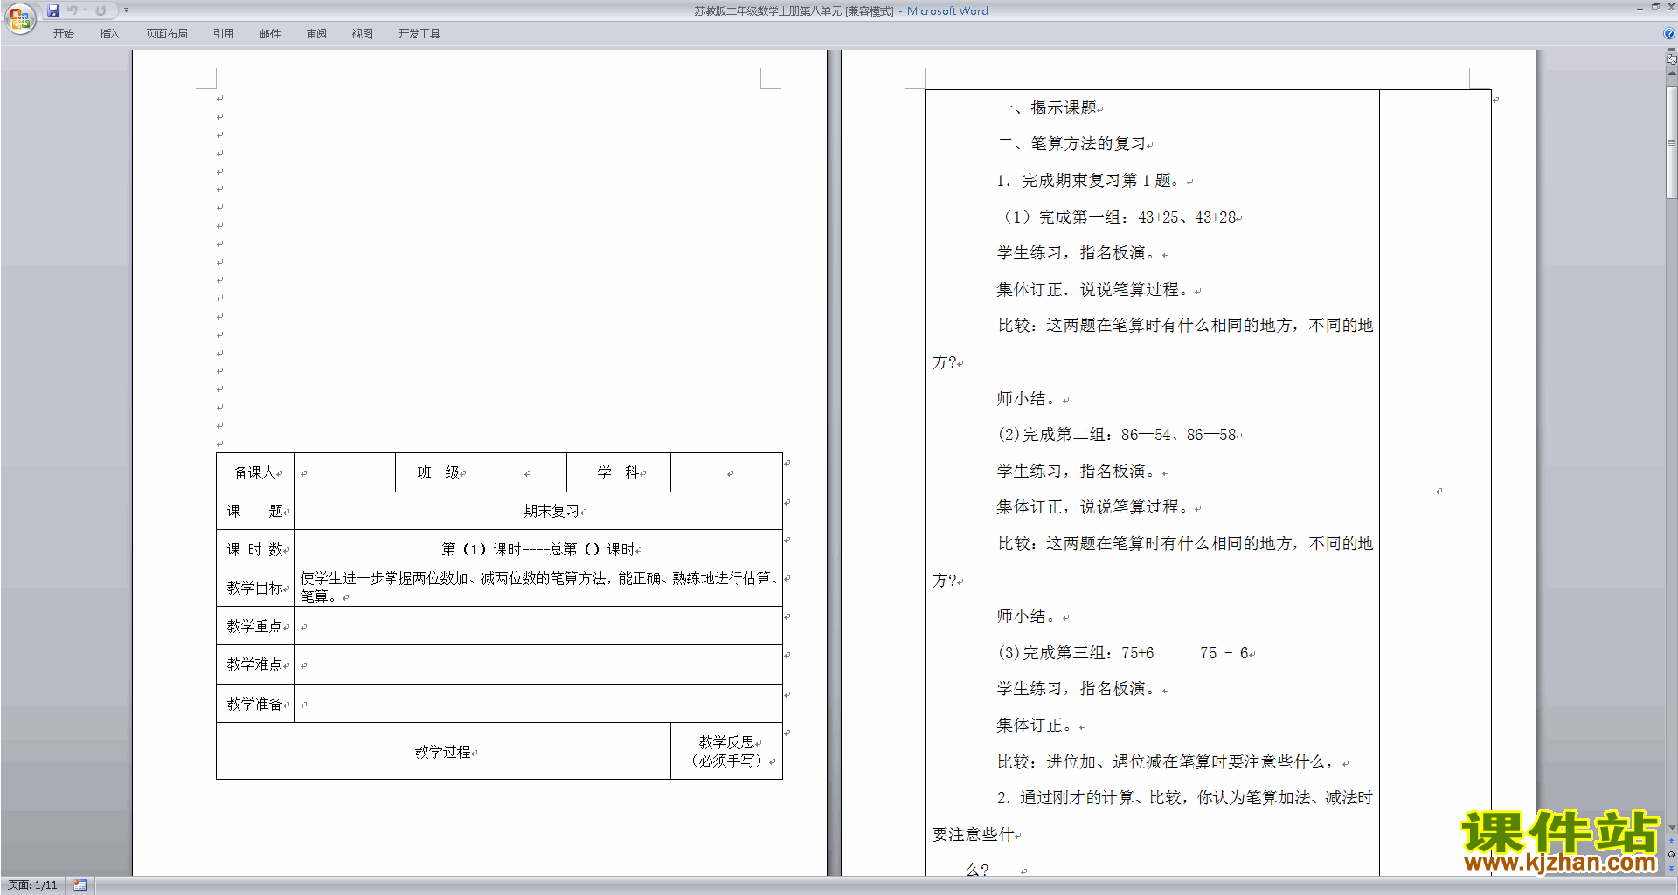The image size is (1678, 895).
Task: Open Select Browse Object round button
Action: [1671, 855]
